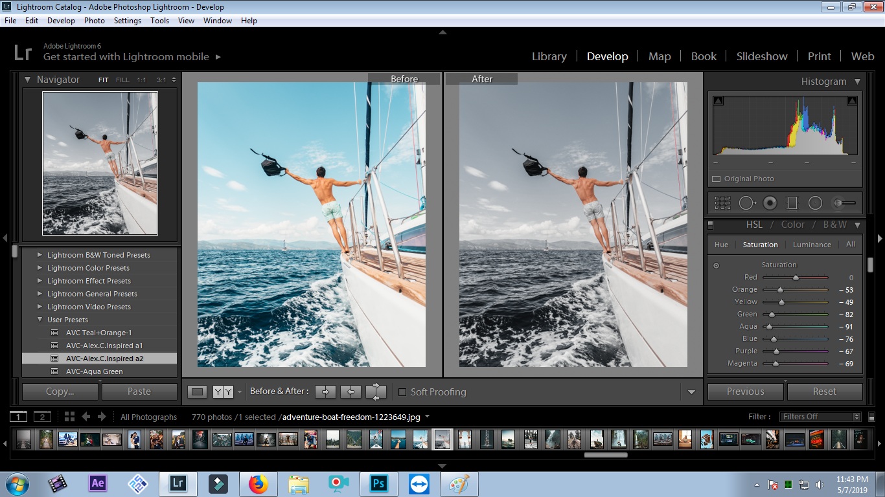Click the Previous button
Viewport: 885px width, 497px height.
pyautogui.click(x=746, y=392)
